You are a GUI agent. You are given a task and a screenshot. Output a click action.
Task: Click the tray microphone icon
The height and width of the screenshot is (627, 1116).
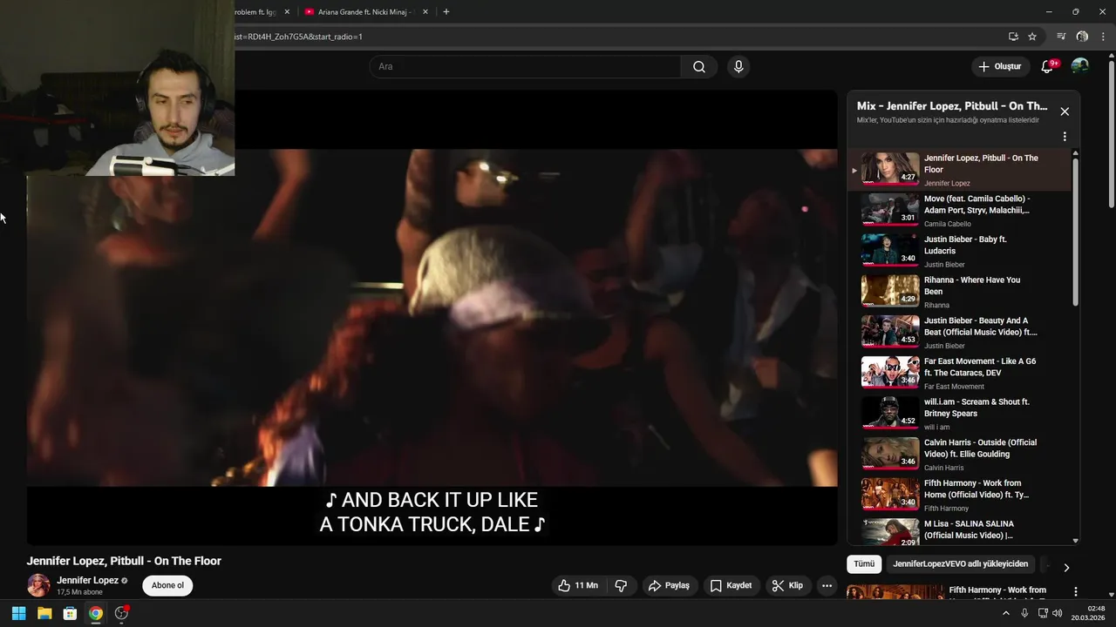point(1024,613)
